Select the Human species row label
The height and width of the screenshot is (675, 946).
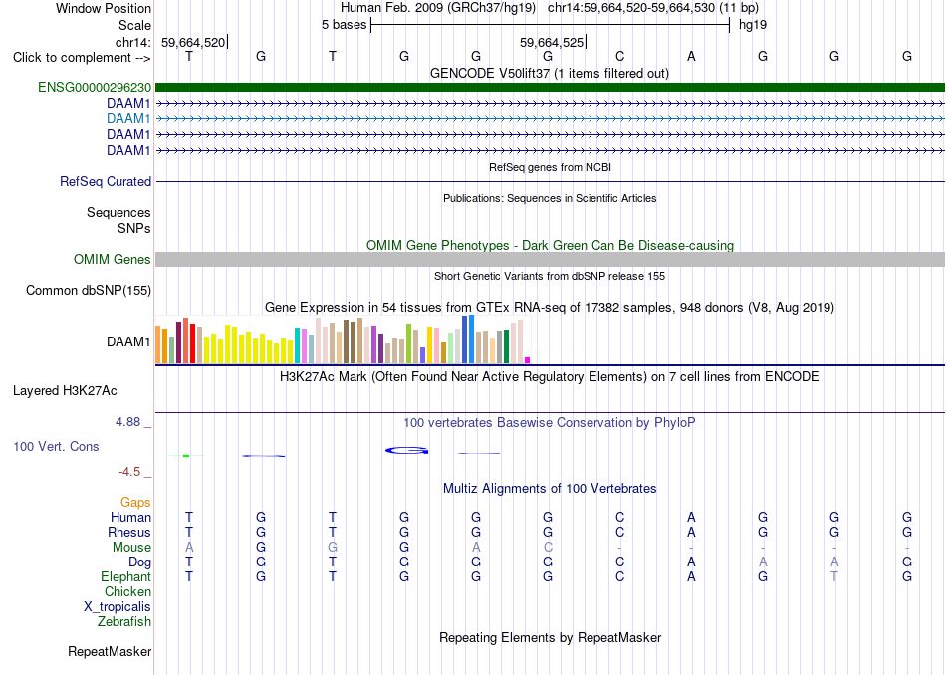pyautogui.click(x=130, y=517)
